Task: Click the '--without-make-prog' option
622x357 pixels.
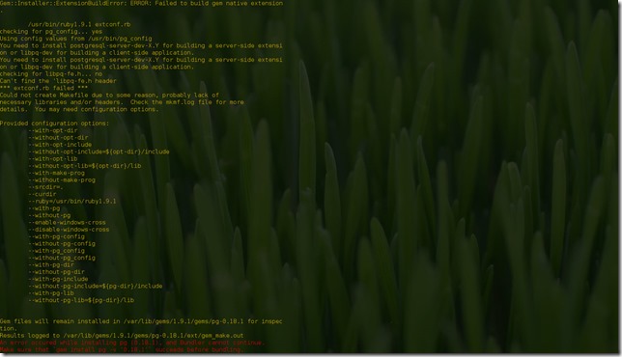Action: click(x=62, y=180)
